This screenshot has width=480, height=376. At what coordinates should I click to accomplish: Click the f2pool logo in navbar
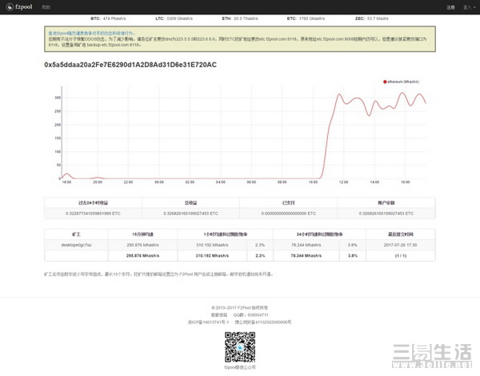click(x=19, y=6)
